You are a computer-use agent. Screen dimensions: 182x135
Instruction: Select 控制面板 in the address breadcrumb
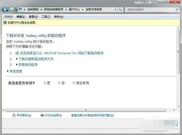tap(33, 9)
